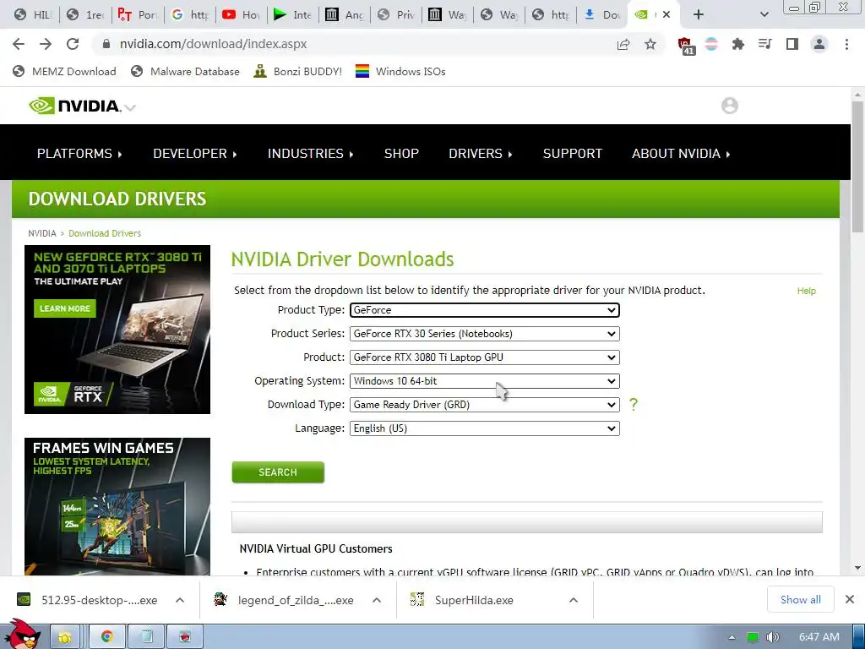The width and height of the screenshot is (865, 649).
Task: Reload the NVIDIA page
Action: (x=73, y=44)
